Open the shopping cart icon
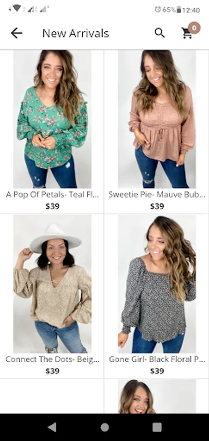 click(187, 33)
